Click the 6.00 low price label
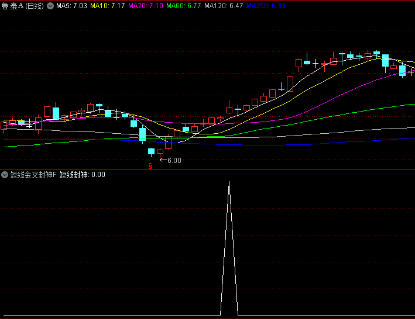 point(174,161)
